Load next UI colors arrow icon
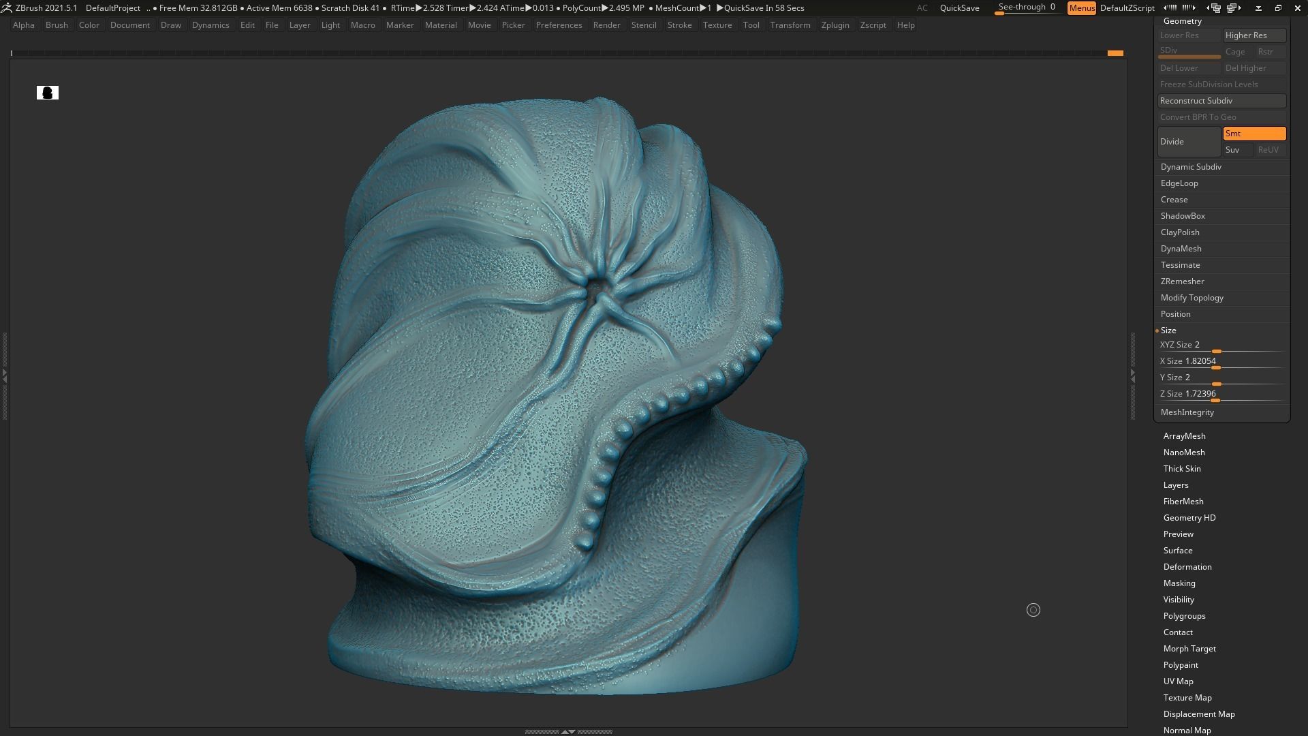 click(x=1189, y=7)
